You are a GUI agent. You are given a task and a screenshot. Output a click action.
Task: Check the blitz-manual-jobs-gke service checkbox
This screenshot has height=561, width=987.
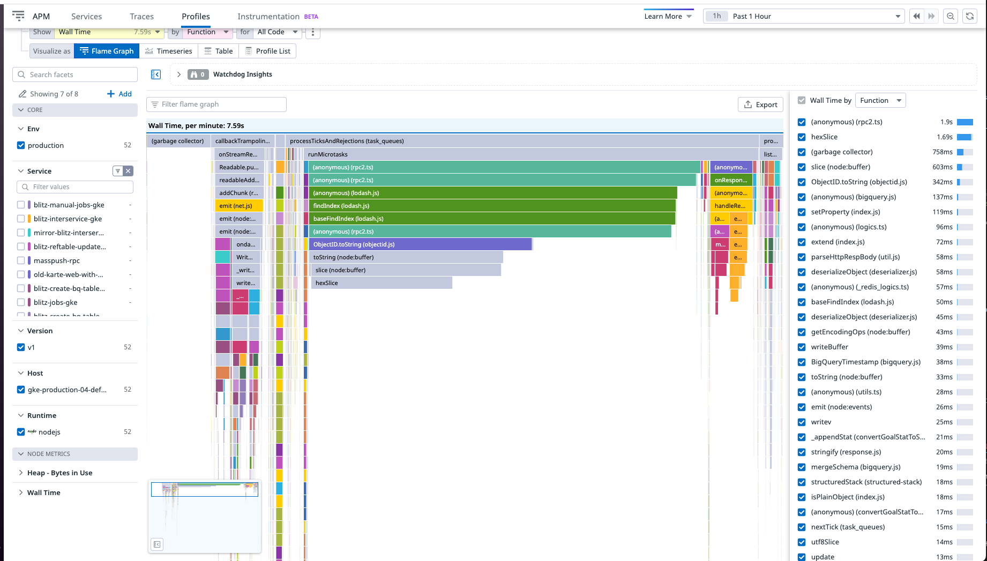21,205
